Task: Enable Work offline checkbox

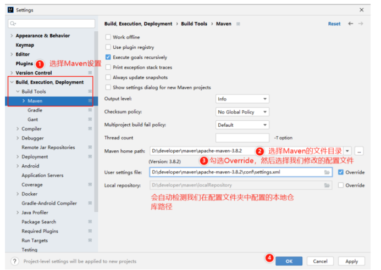Action: tap(108, 37)
